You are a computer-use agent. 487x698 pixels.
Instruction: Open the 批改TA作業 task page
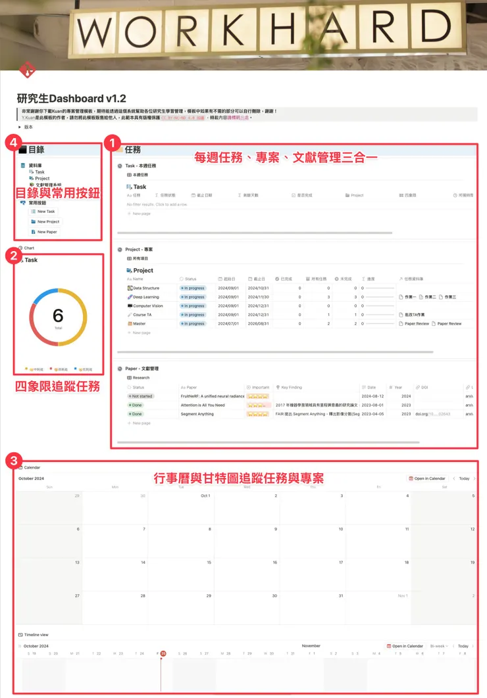(412, 315)
